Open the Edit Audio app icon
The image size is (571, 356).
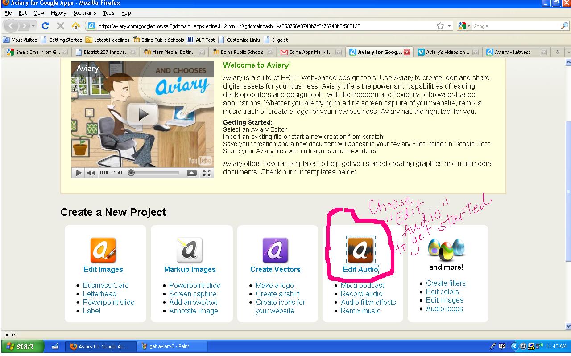tap(360, 250)
